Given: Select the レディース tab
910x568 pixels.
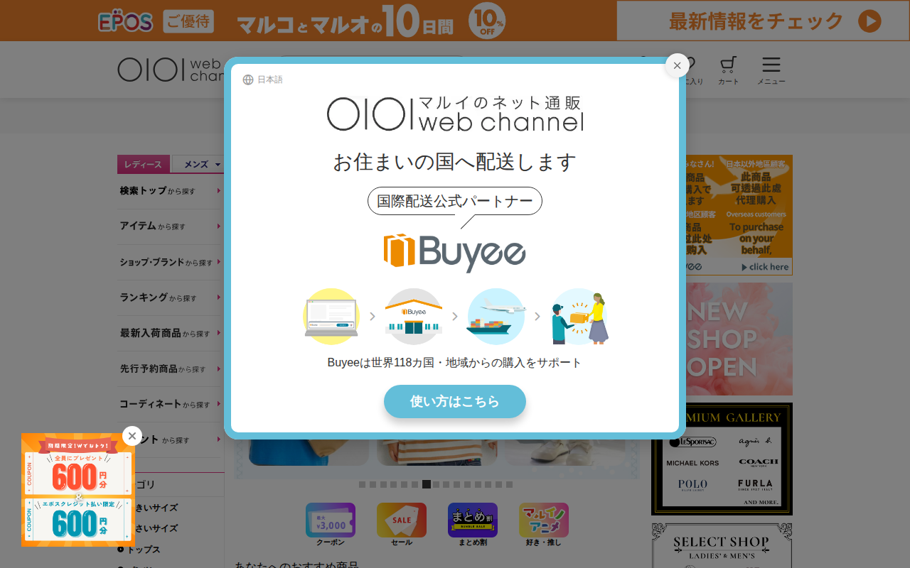Looking at the screenshot, I should (144, 164).
